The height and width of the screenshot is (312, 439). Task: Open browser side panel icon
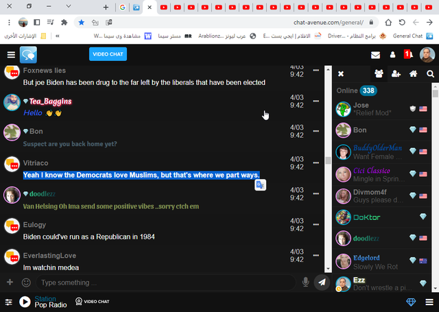36,23
